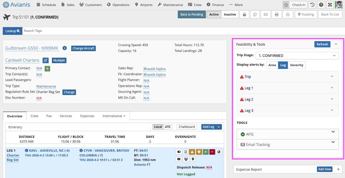
Task: Click the Change Aircraft button
Action: tap(83, 48)
